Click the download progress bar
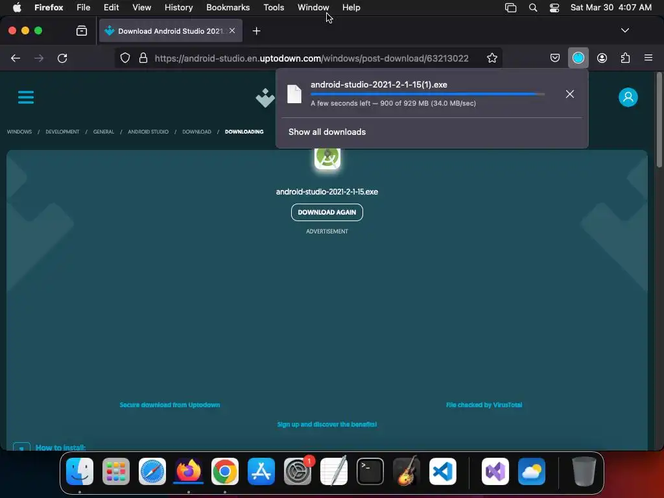Viewport: 664px width, 498px height. pos(428,94)
